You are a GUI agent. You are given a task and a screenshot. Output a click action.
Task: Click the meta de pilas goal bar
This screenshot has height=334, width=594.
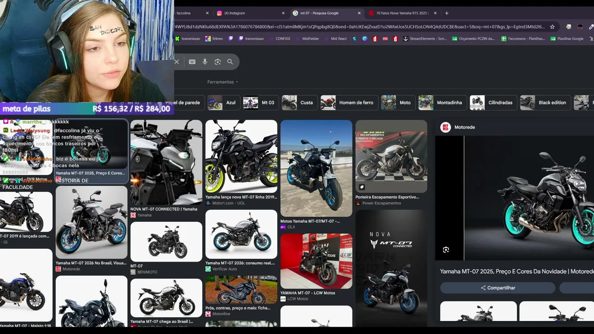(x=87, y=109)
